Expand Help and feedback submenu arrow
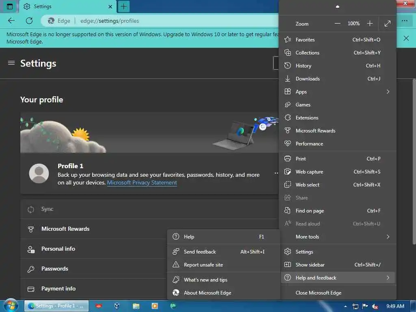This screenshot has height=312, width=416. click(x=388, y=278)
